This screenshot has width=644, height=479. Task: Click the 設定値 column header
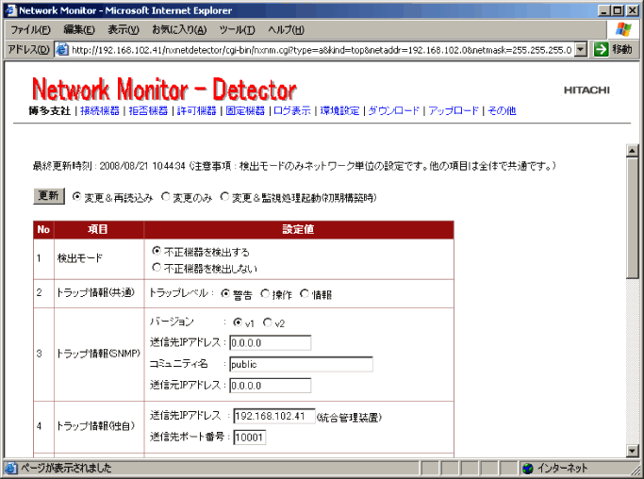tap(298, 229)
